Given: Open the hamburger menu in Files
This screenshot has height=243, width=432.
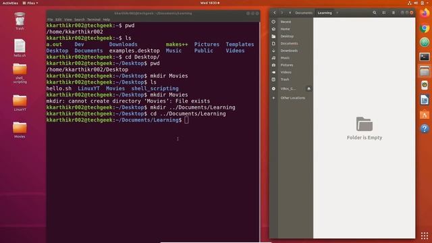Looking at the screenshot, I should point(393,13).
